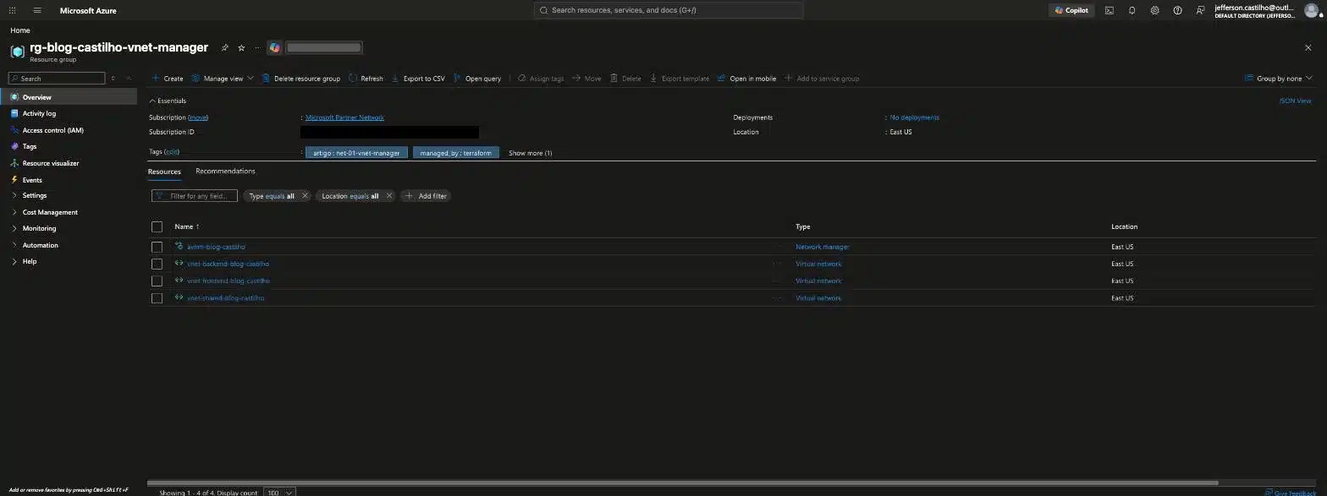Viewport: 1327px width, 496px height.
Task: Pin the resource group to dashboard
Action: (225, 48)
